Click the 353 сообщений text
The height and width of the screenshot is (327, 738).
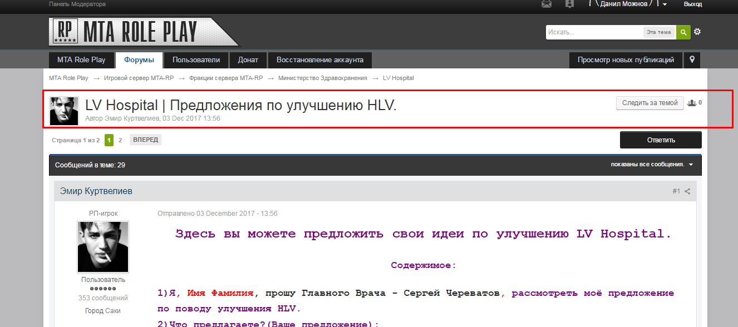(103, 298)
